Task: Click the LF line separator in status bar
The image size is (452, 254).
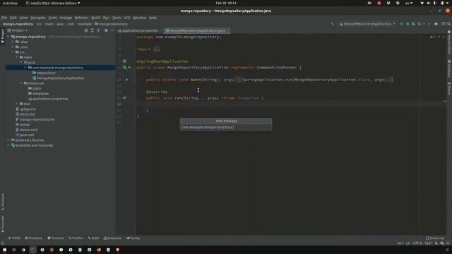Action: (x=408, y=243)
